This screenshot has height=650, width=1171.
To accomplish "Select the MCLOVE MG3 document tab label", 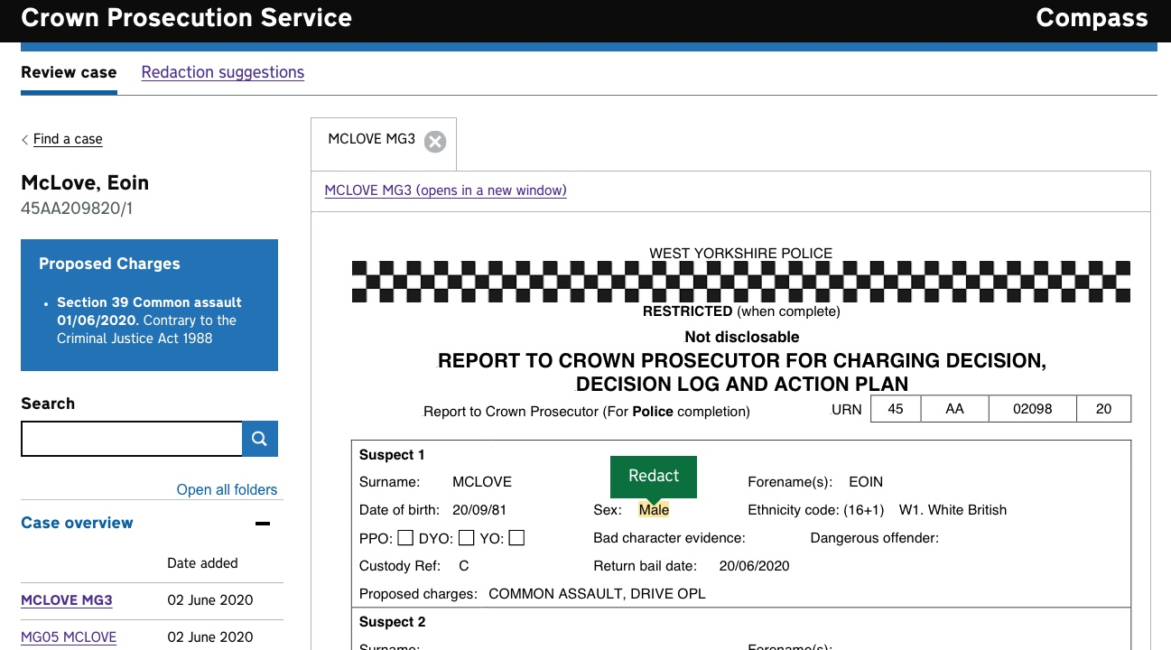I will [371, 139].
